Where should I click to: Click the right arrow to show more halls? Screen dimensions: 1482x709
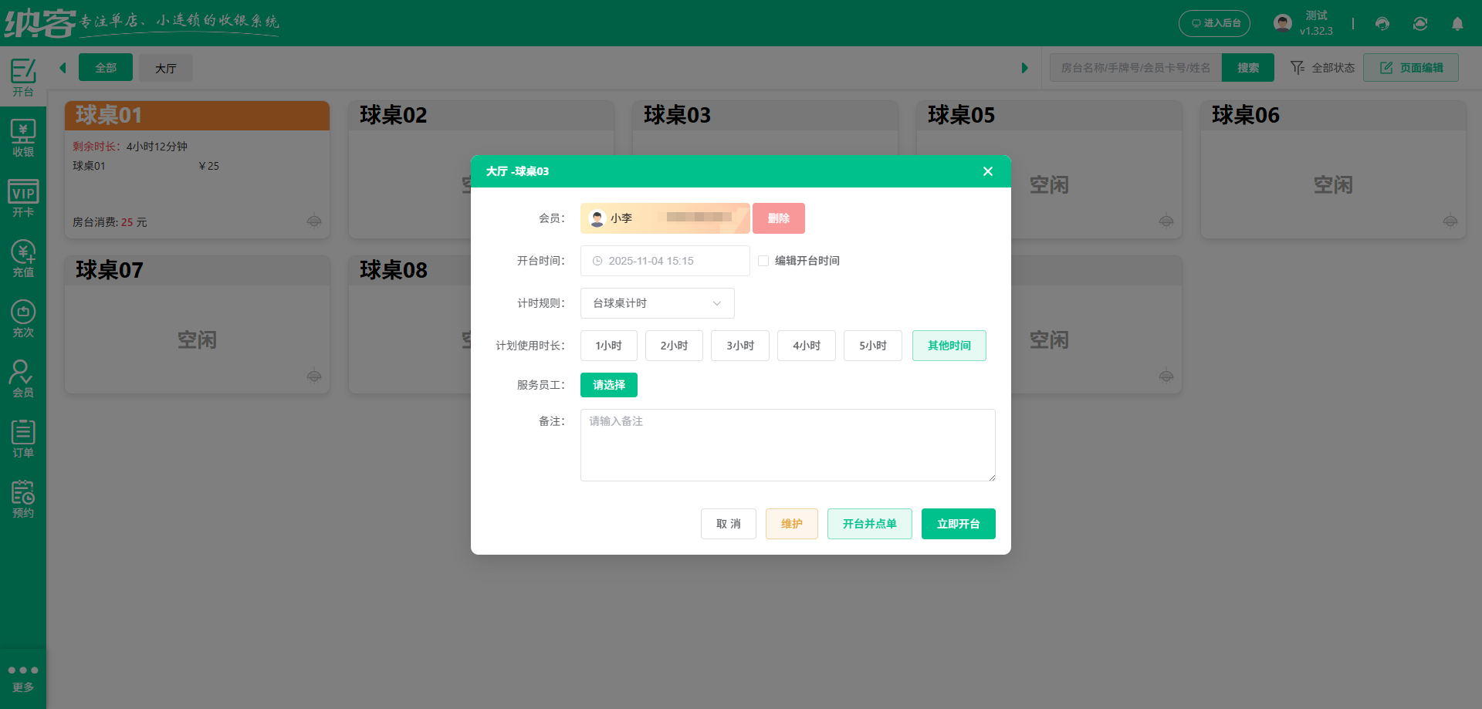tap(1025, 67)
